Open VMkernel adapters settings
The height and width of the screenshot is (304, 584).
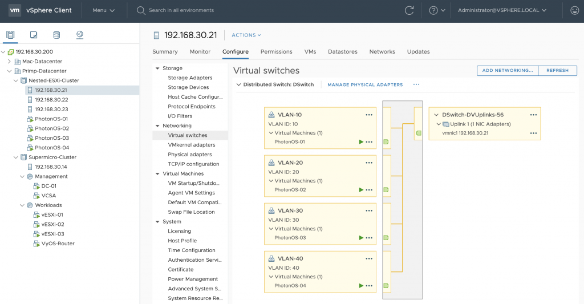192,145
